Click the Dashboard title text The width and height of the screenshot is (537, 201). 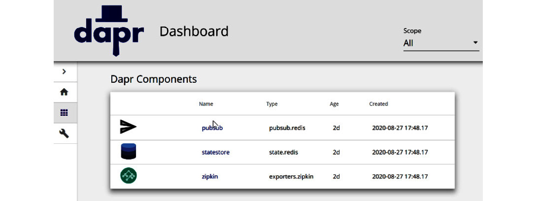(x=194, y=31)
